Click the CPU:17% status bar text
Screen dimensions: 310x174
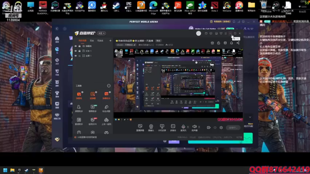[217, 137]
